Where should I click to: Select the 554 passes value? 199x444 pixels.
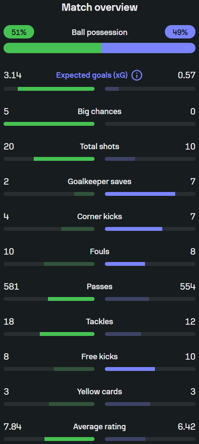188,287
